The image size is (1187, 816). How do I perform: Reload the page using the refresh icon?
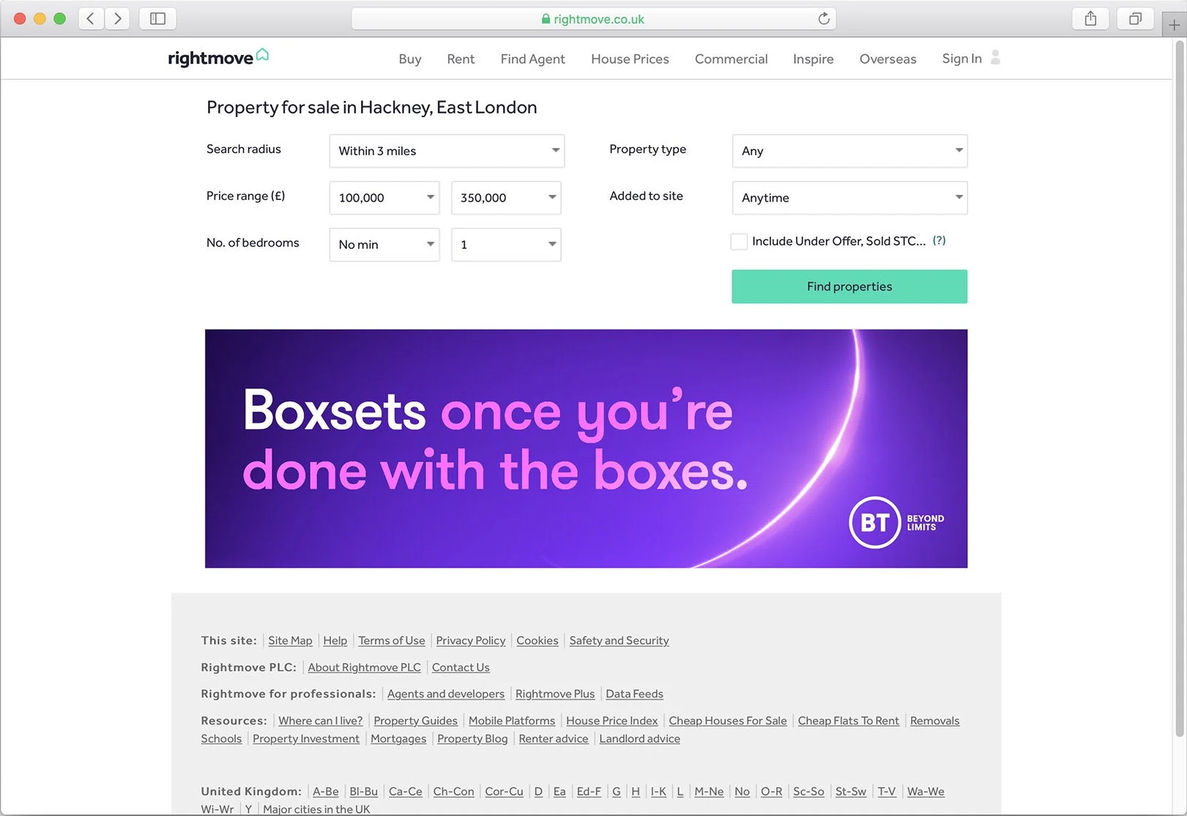click(x=823, y=18)
